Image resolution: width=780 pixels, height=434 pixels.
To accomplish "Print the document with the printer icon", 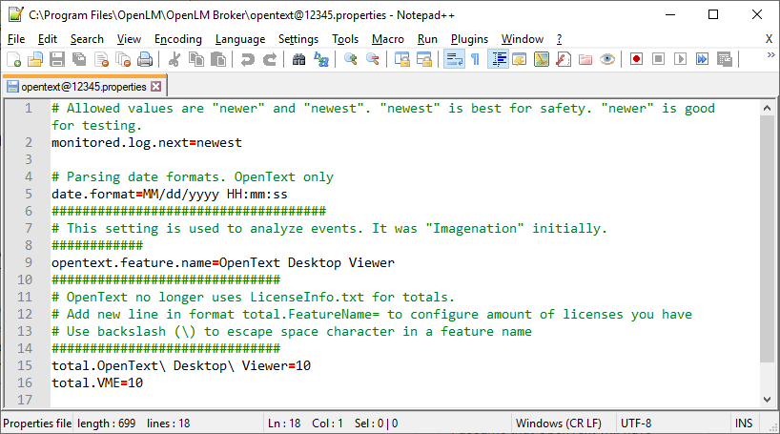I will pos(145,59).
